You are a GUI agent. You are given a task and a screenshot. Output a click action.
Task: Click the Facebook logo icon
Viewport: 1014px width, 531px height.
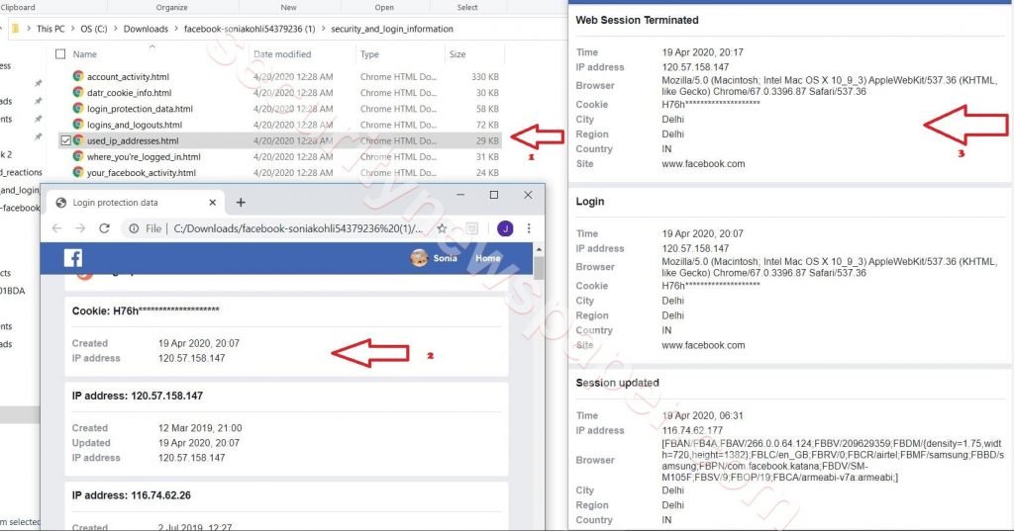[x=73, y=258]
